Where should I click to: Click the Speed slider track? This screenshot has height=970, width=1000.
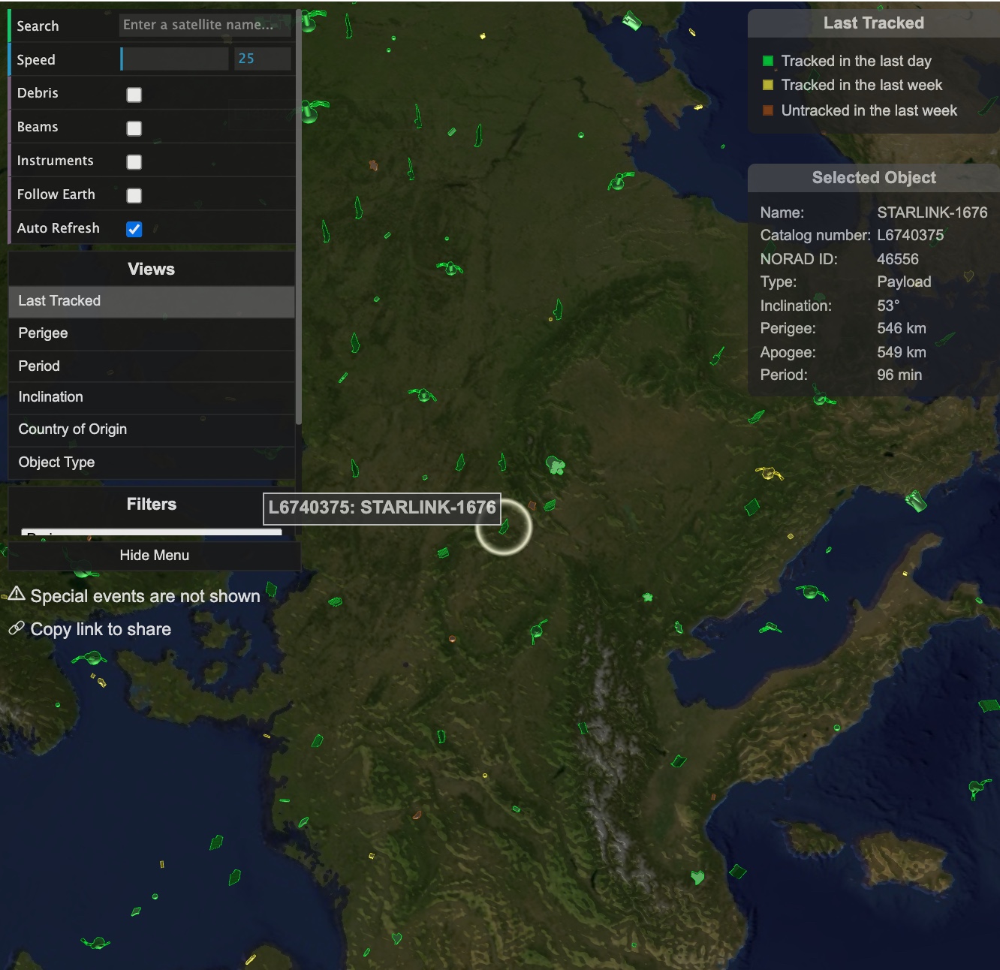pos(174,59)
